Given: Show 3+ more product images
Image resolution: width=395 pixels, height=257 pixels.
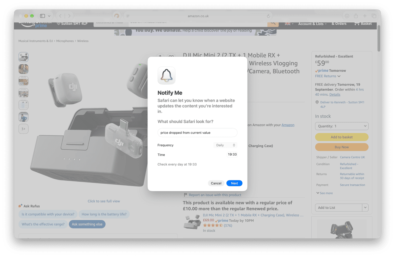Looking at the screenshot, I should (x=23, y=129).
